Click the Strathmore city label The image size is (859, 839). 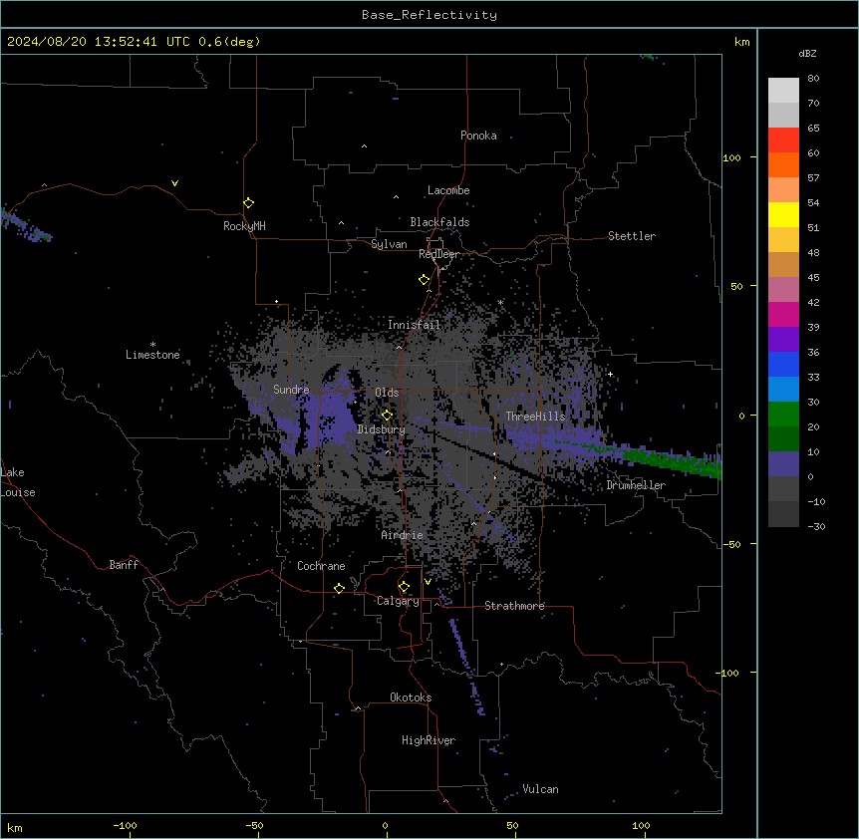(x=514, y=606)
